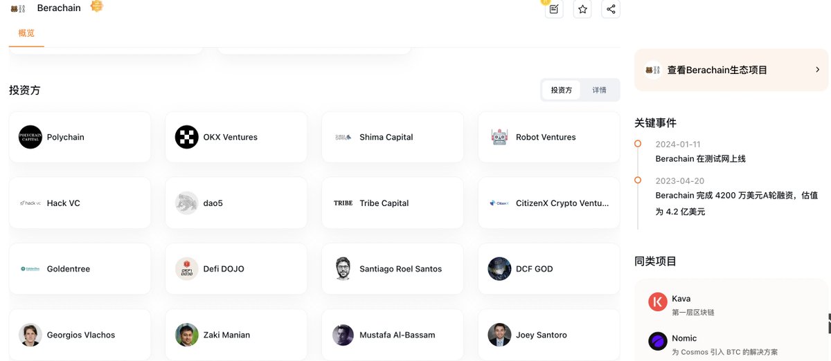
Task: Click the dao5 logo
Action: pos(187,203)
